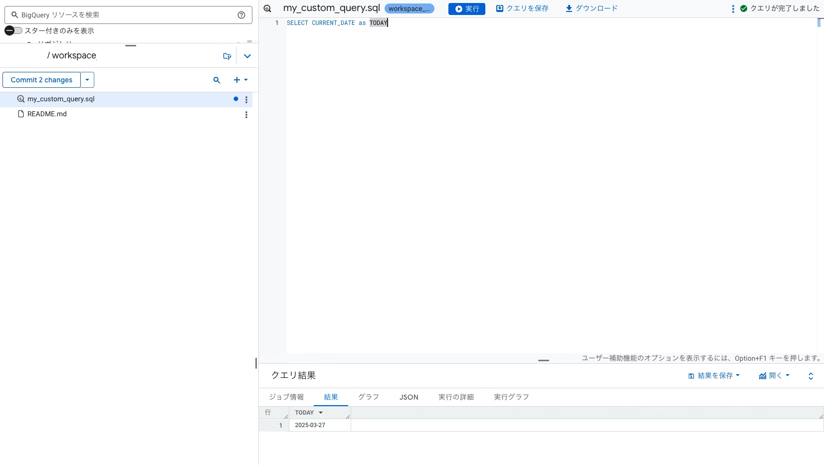Save the query with クエリを保存

click(x=522, y=8)
